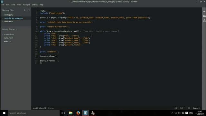Click the Brackets app logo
Screen dimensions: 206x116
point(2,2)
